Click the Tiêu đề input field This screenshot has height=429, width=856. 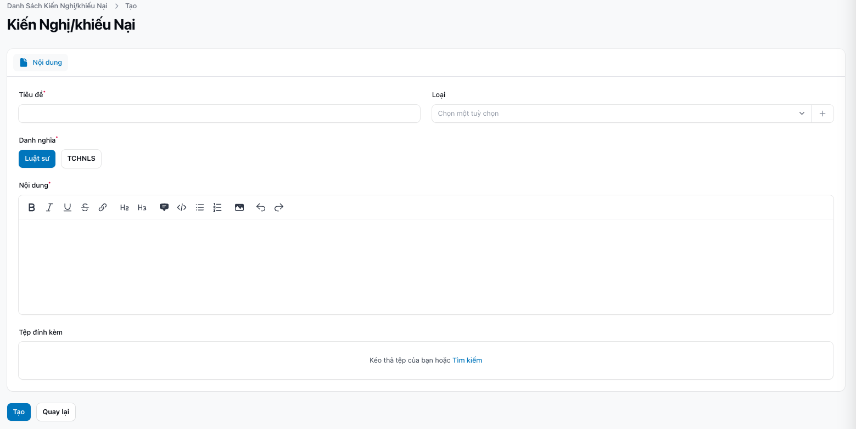coord(219,114)
